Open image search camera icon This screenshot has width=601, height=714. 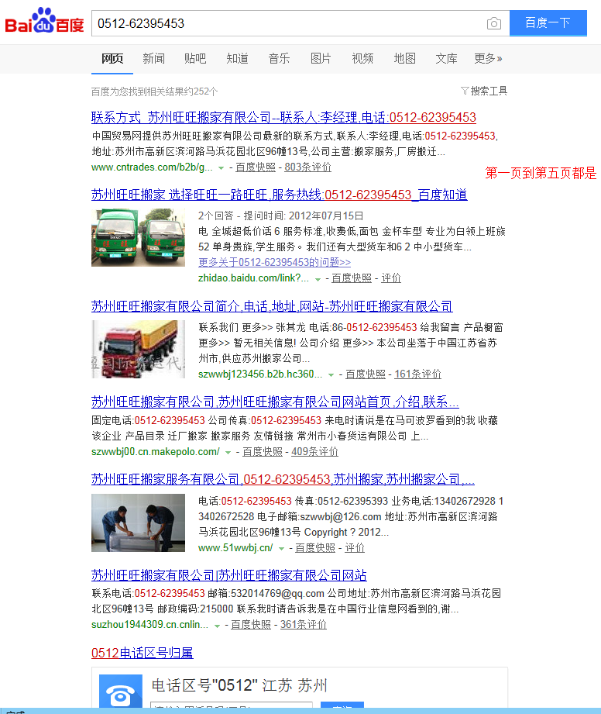[493, 23]
